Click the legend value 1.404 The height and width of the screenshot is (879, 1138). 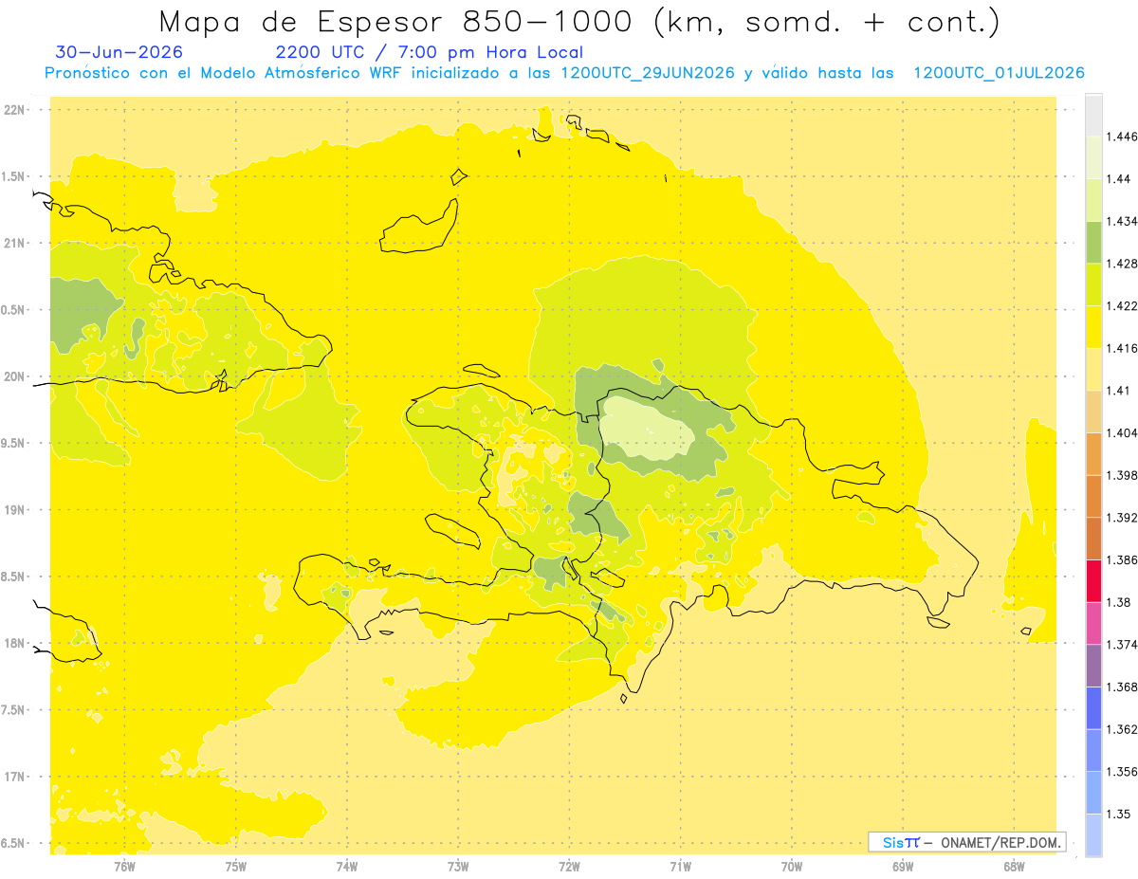(1123, 432)
